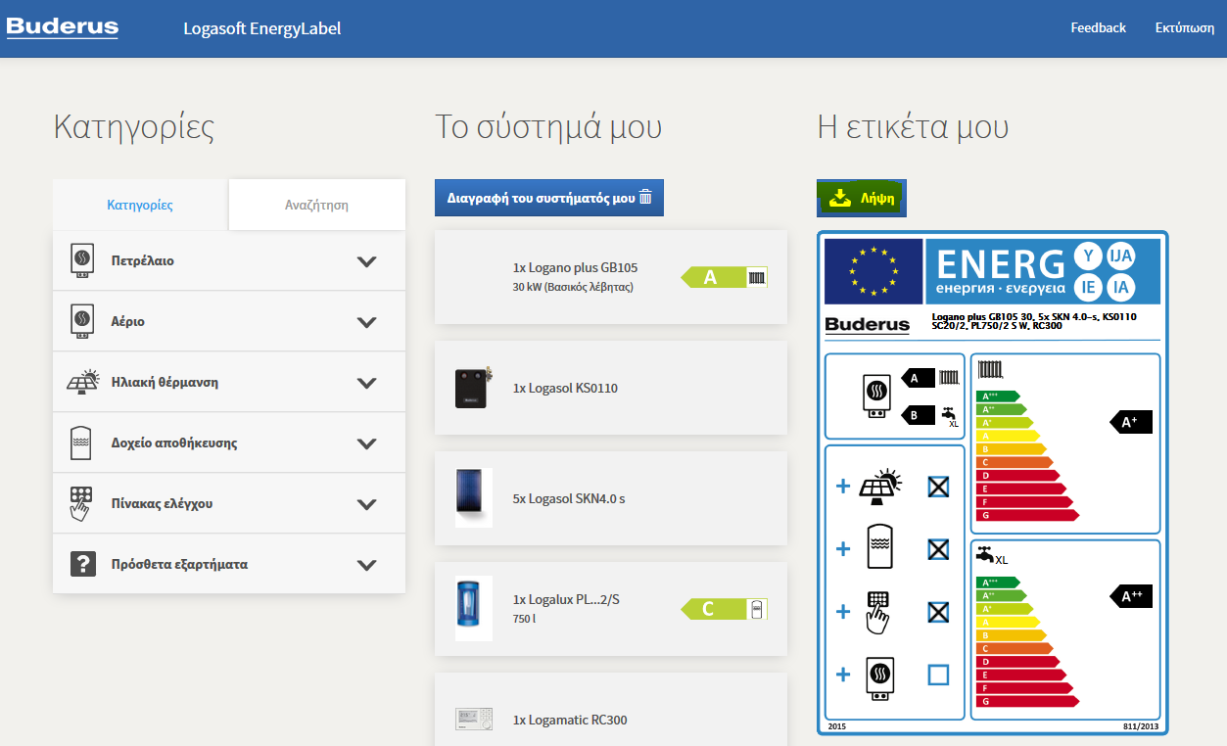Click the green A+++ bar in heating scale
The image size is (1227, 746).
999,396
